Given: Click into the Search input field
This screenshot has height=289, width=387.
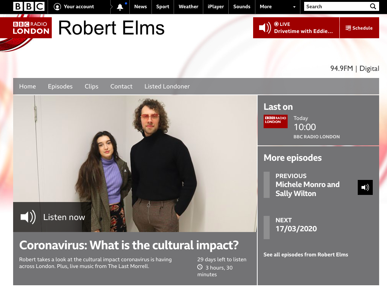Looking at the screenshot, I should pos(336,6).
